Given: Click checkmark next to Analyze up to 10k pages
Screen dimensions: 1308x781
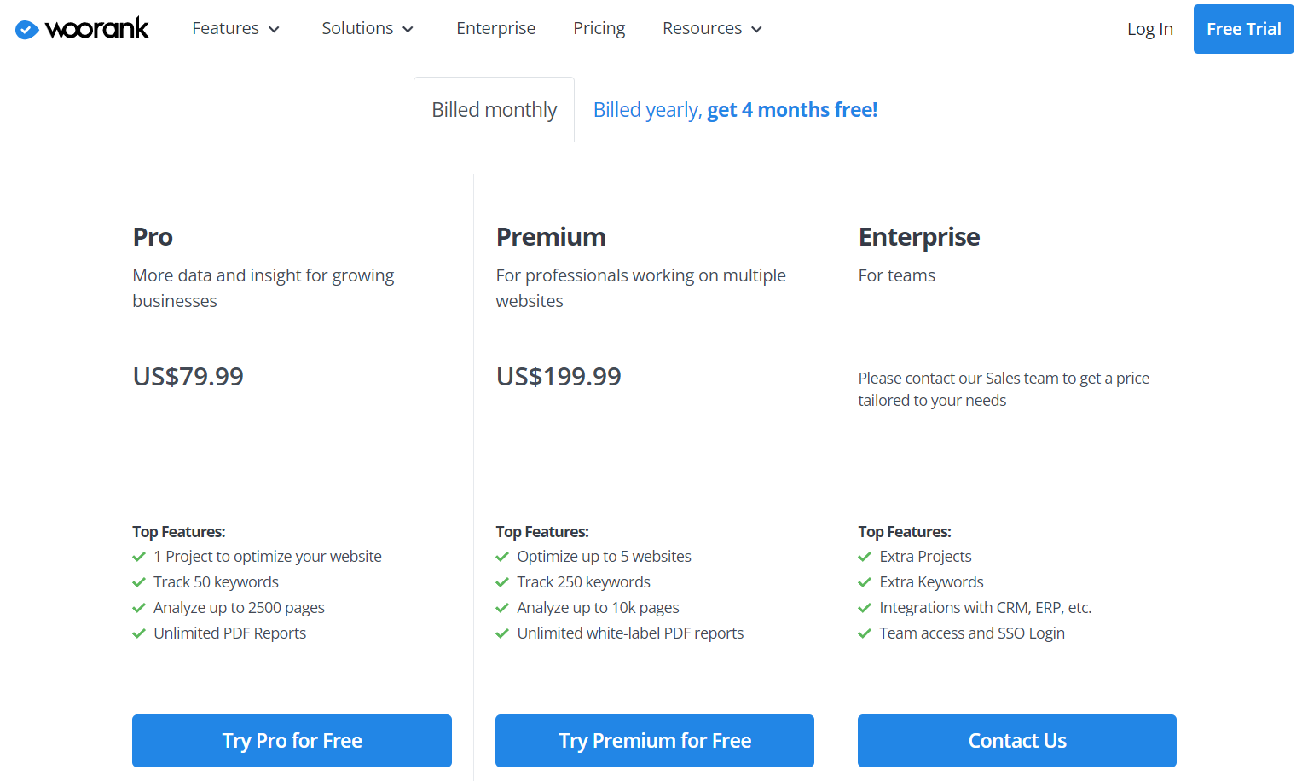Looking at the screenshot, I should [502, 608].
